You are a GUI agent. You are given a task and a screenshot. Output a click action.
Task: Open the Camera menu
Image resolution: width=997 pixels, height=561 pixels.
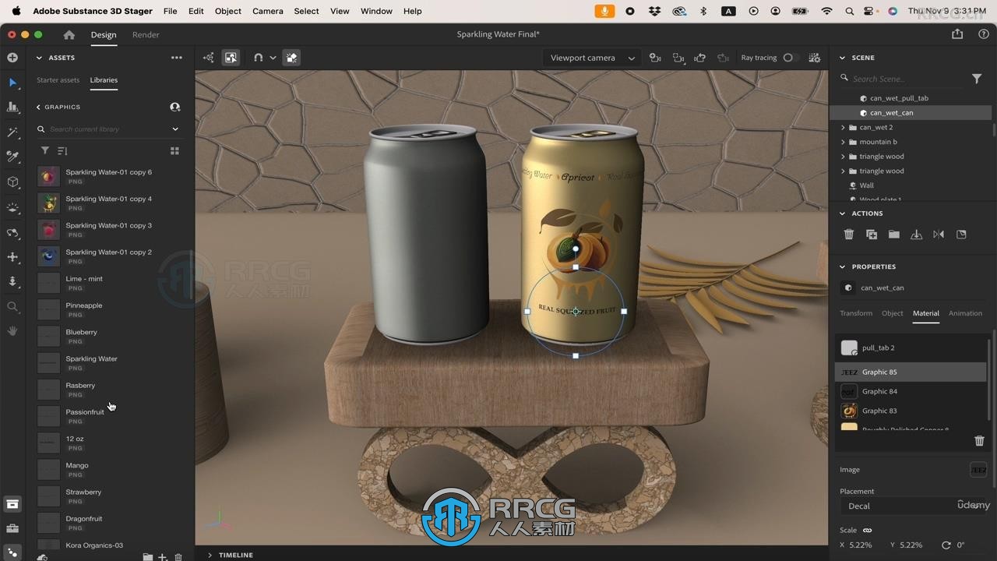[267, 11]
